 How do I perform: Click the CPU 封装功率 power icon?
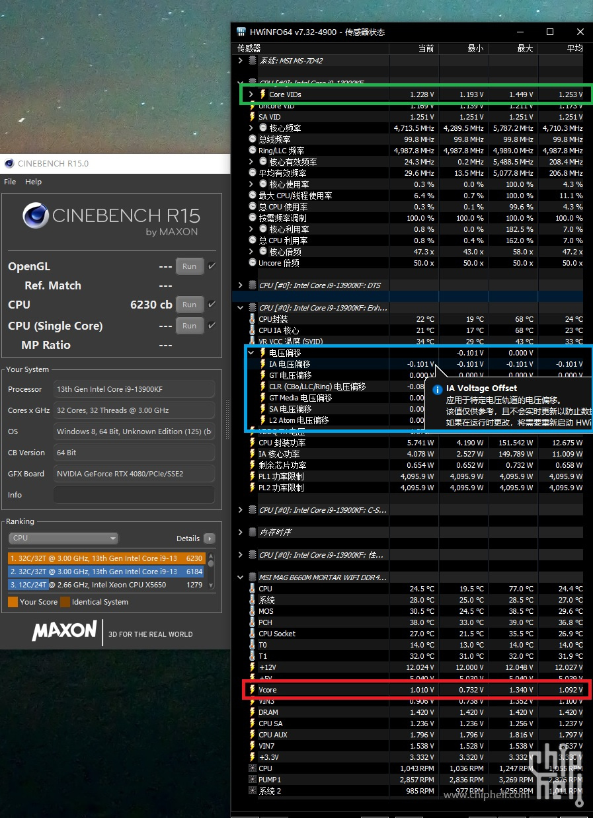coord(252,443)
